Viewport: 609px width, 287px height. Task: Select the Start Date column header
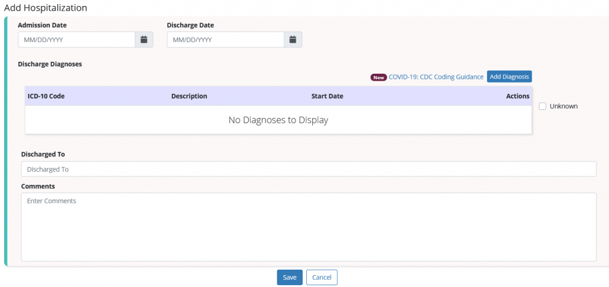pos(328,96)
